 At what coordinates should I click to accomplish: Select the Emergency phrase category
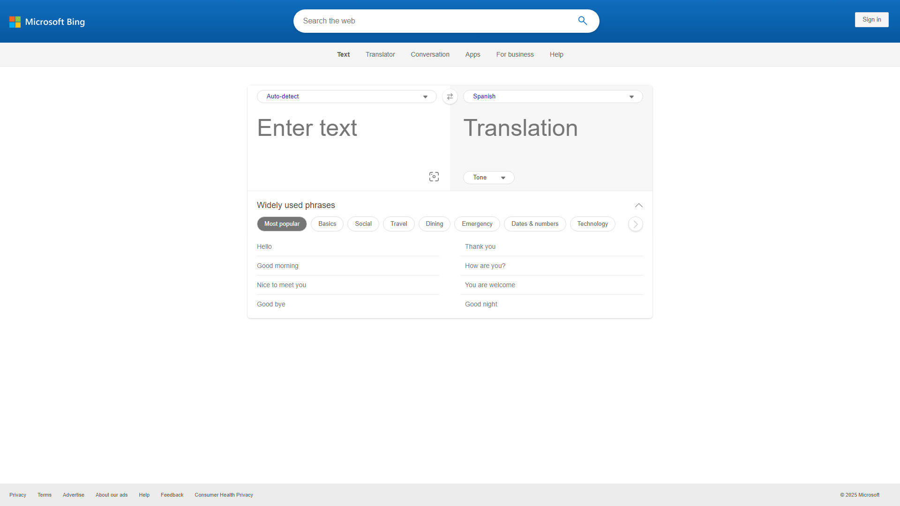click(x=477, y=224)
